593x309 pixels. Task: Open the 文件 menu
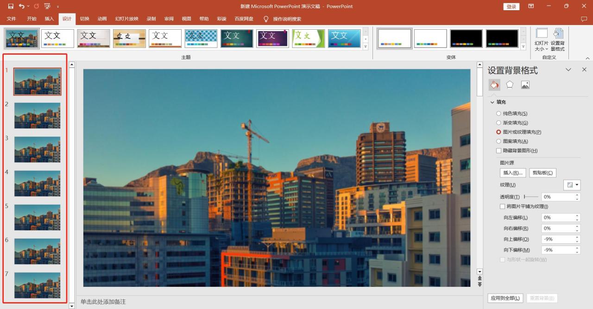point(12,19)
